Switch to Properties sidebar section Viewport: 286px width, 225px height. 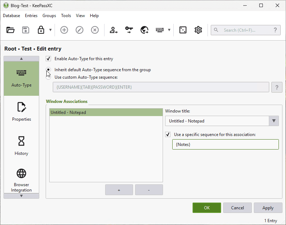pos(21,111)
